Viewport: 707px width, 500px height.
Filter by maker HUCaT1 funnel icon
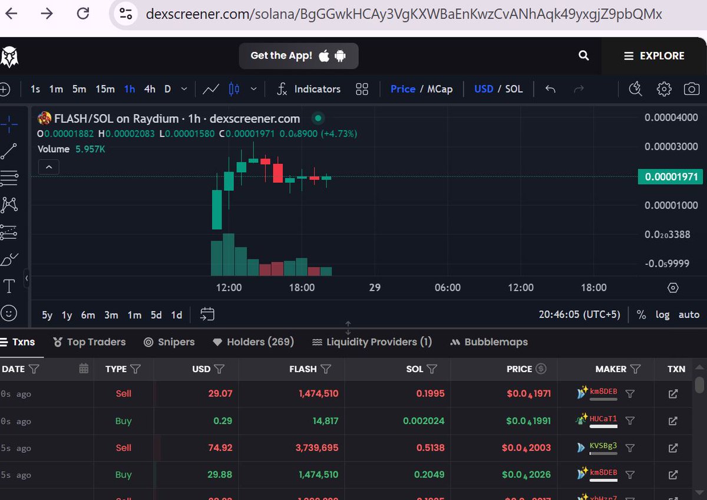630,421
